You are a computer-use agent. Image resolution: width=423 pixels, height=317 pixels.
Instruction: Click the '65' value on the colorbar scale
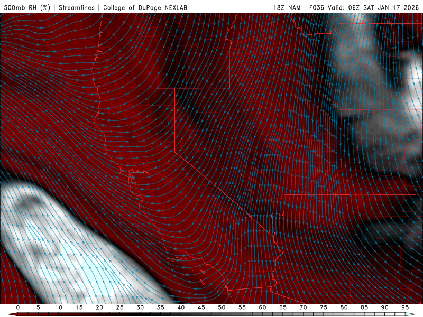point(283,307)
